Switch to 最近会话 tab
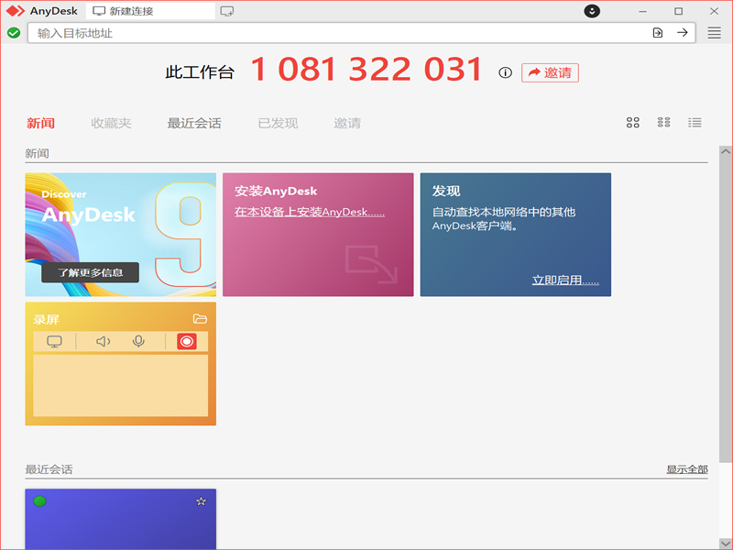The width and height of the screenshot is (733, 550). [x=194, y=123]
